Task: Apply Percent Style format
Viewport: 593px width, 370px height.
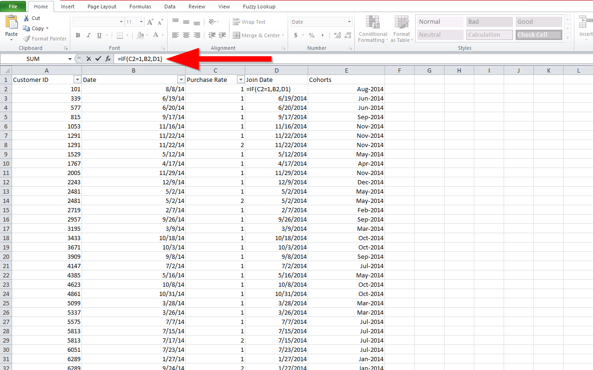Action: [311, 35]
